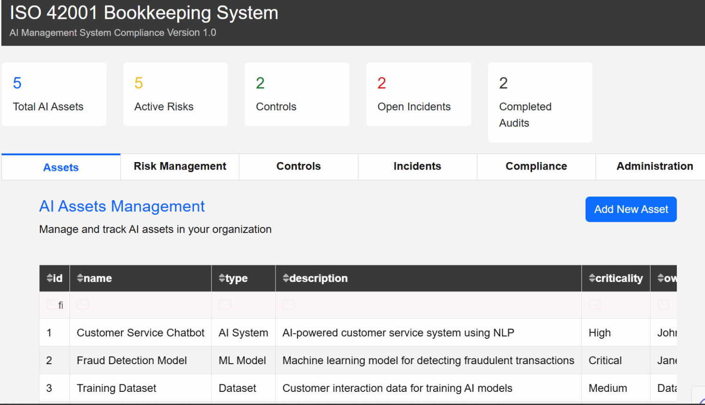This screenshot has height=405, width=705.
Task: Switch to the Risk Management tab
Action: coord(180,166)
